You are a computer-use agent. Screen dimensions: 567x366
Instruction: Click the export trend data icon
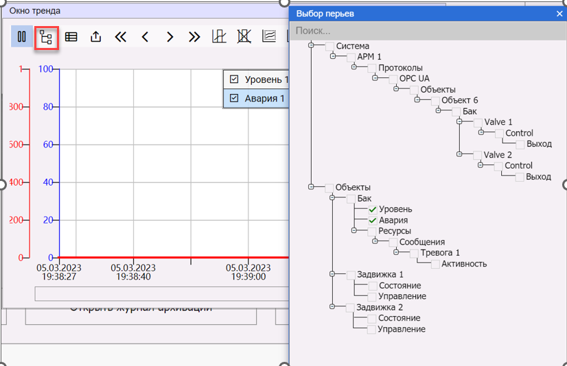[96, 37]
